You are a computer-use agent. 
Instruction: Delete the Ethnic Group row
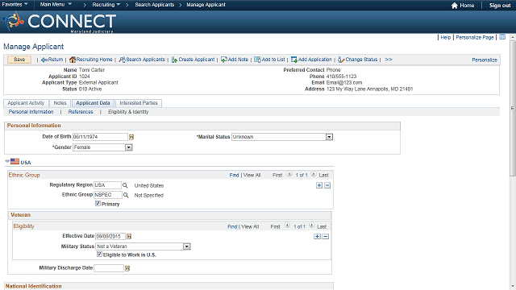[x=327, y=185]
